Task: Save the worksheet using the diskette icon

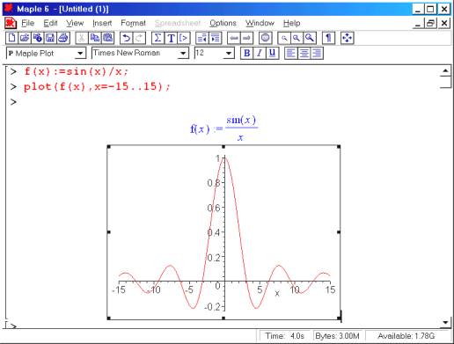Action: 50,38
